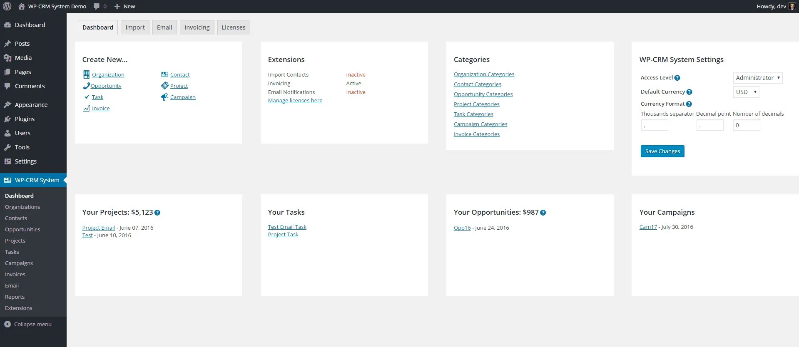
Task: Open the Project Task link
Action: tap(283, 235)
